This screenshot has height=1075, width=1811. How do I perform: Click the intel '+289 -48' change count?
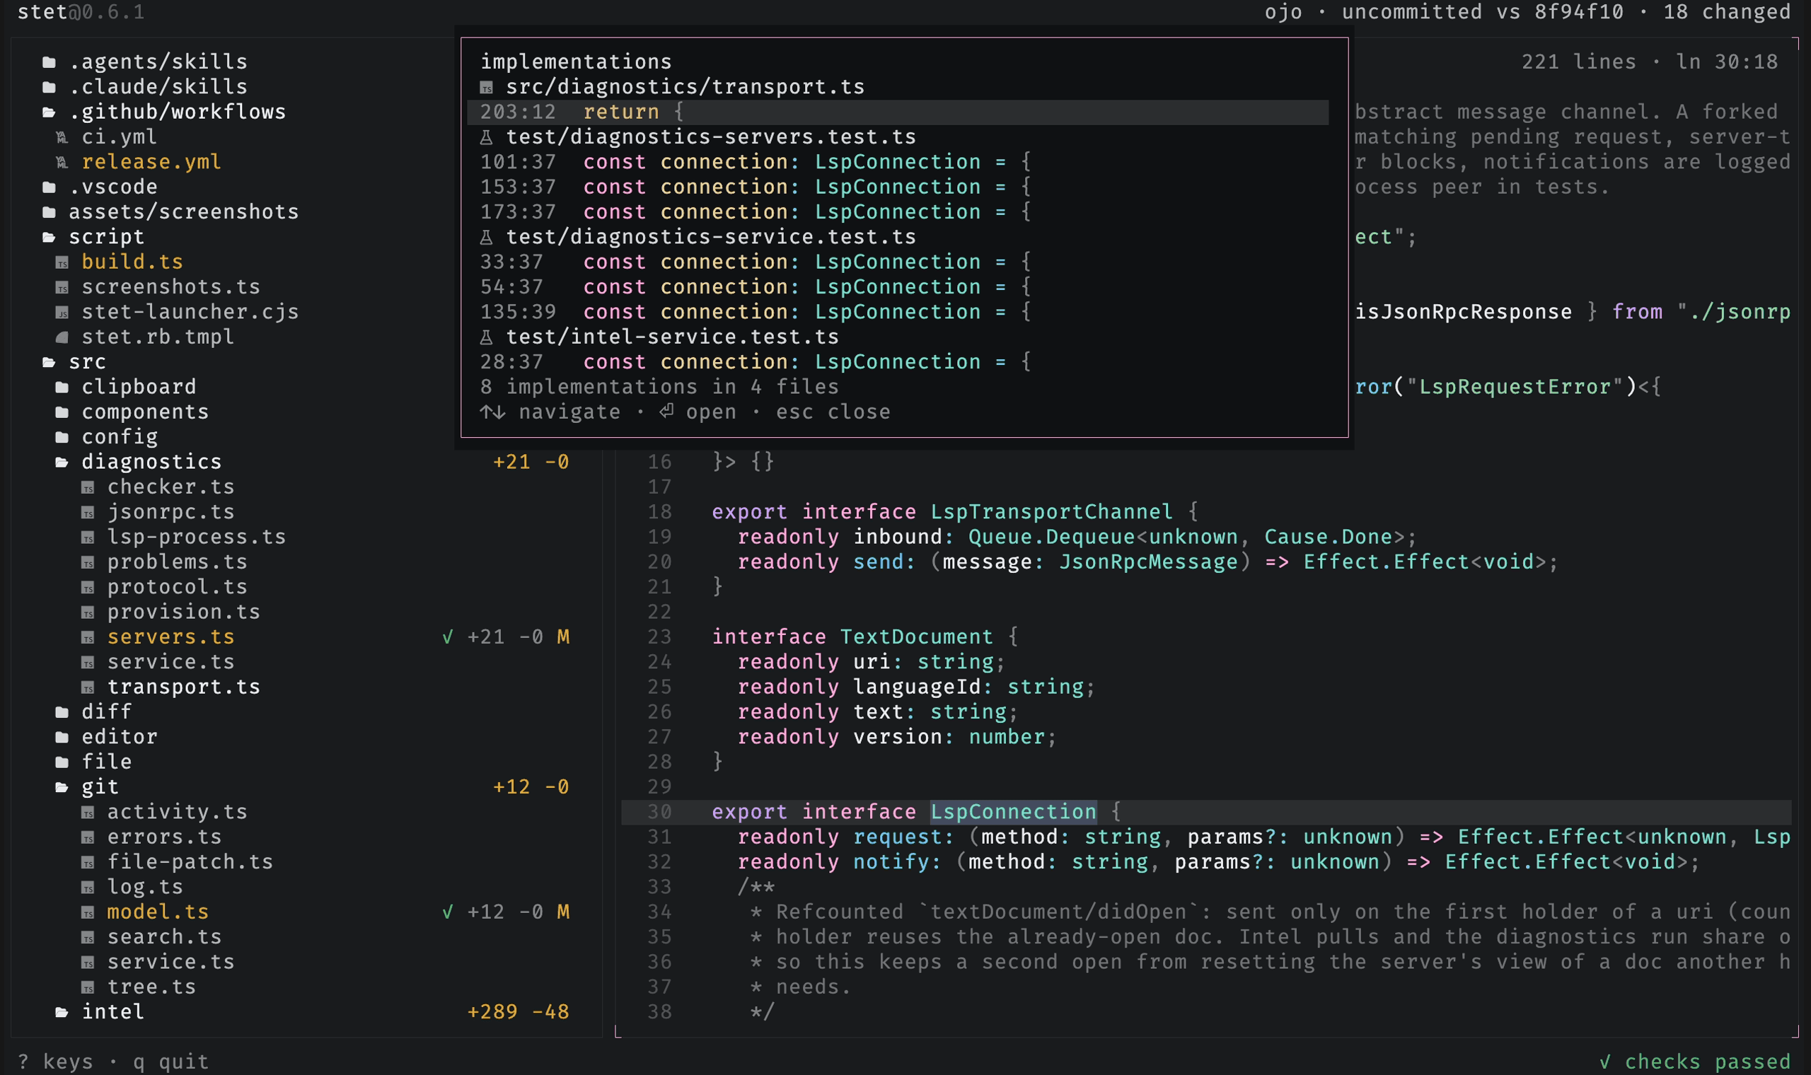[519, 1012]
